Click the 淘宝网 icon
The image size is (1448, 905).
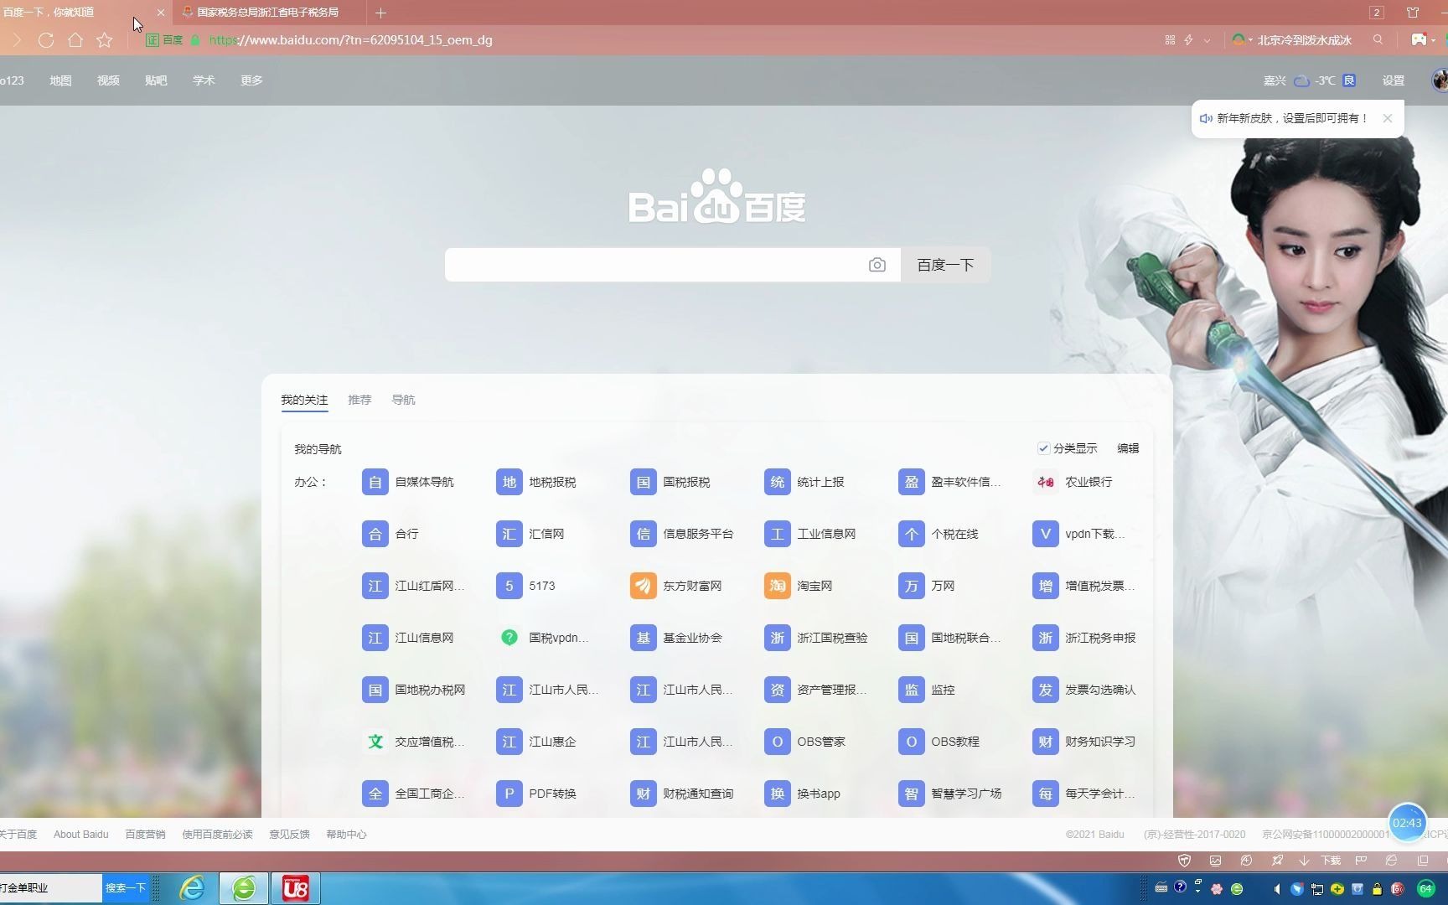(x=778, y=586)
